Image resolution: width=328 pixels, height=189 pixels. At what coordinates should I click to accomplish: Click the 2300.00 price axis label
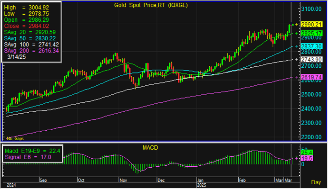pos(311,123)
